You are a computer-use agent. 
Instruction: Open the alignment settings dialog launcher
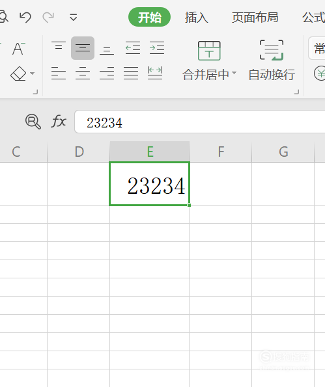[296, 92]
